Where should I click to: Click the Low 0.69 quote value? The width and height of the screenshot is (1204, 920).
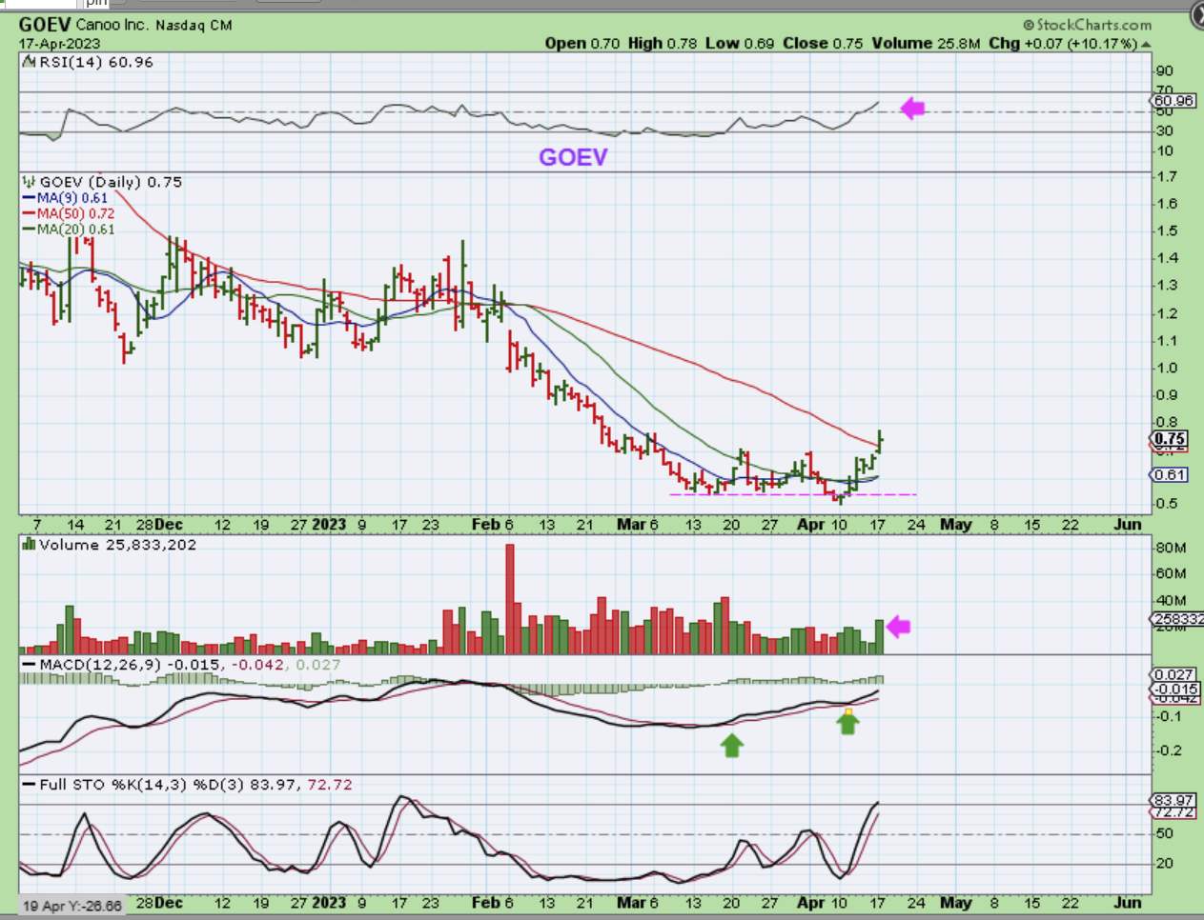[740, 44]
